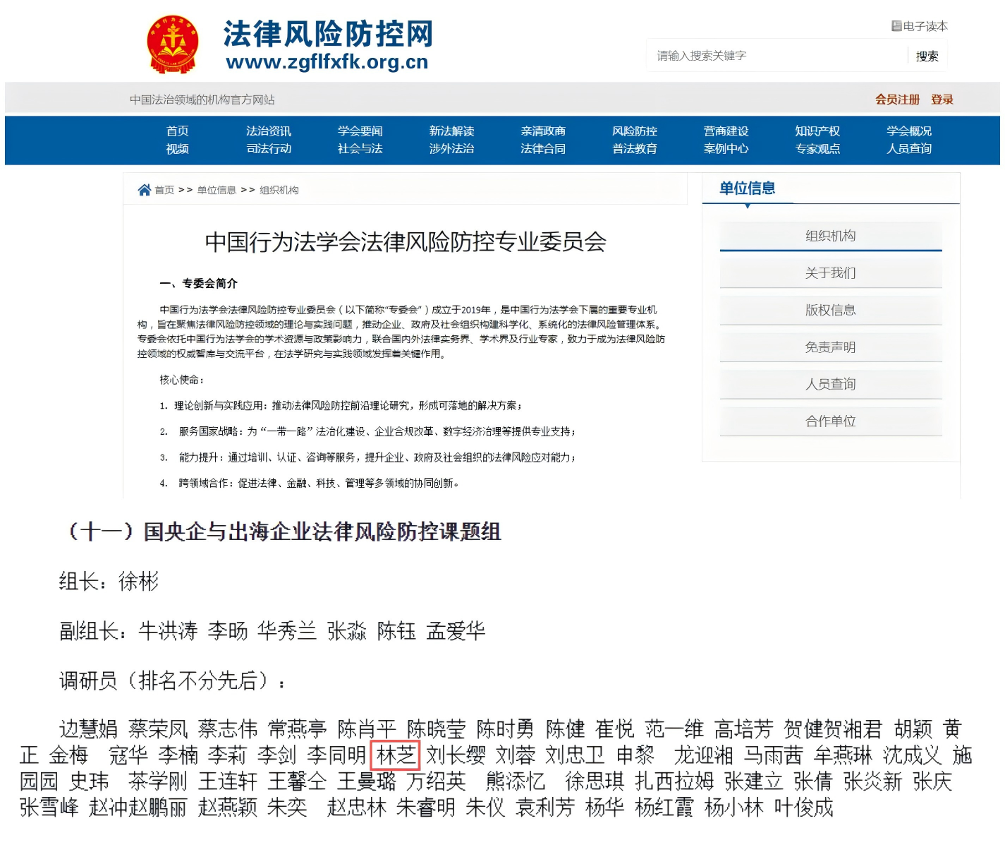The width and height of the screenshot is (1005, 864).
Task: Click the name 牛洪涛 in 副组长 list
Action: pyautogui.click(x=168, y=631)
